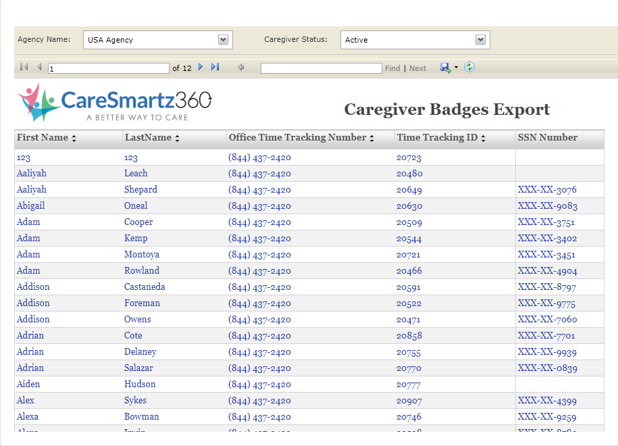Click the Next search link

[x=417, y=68]
